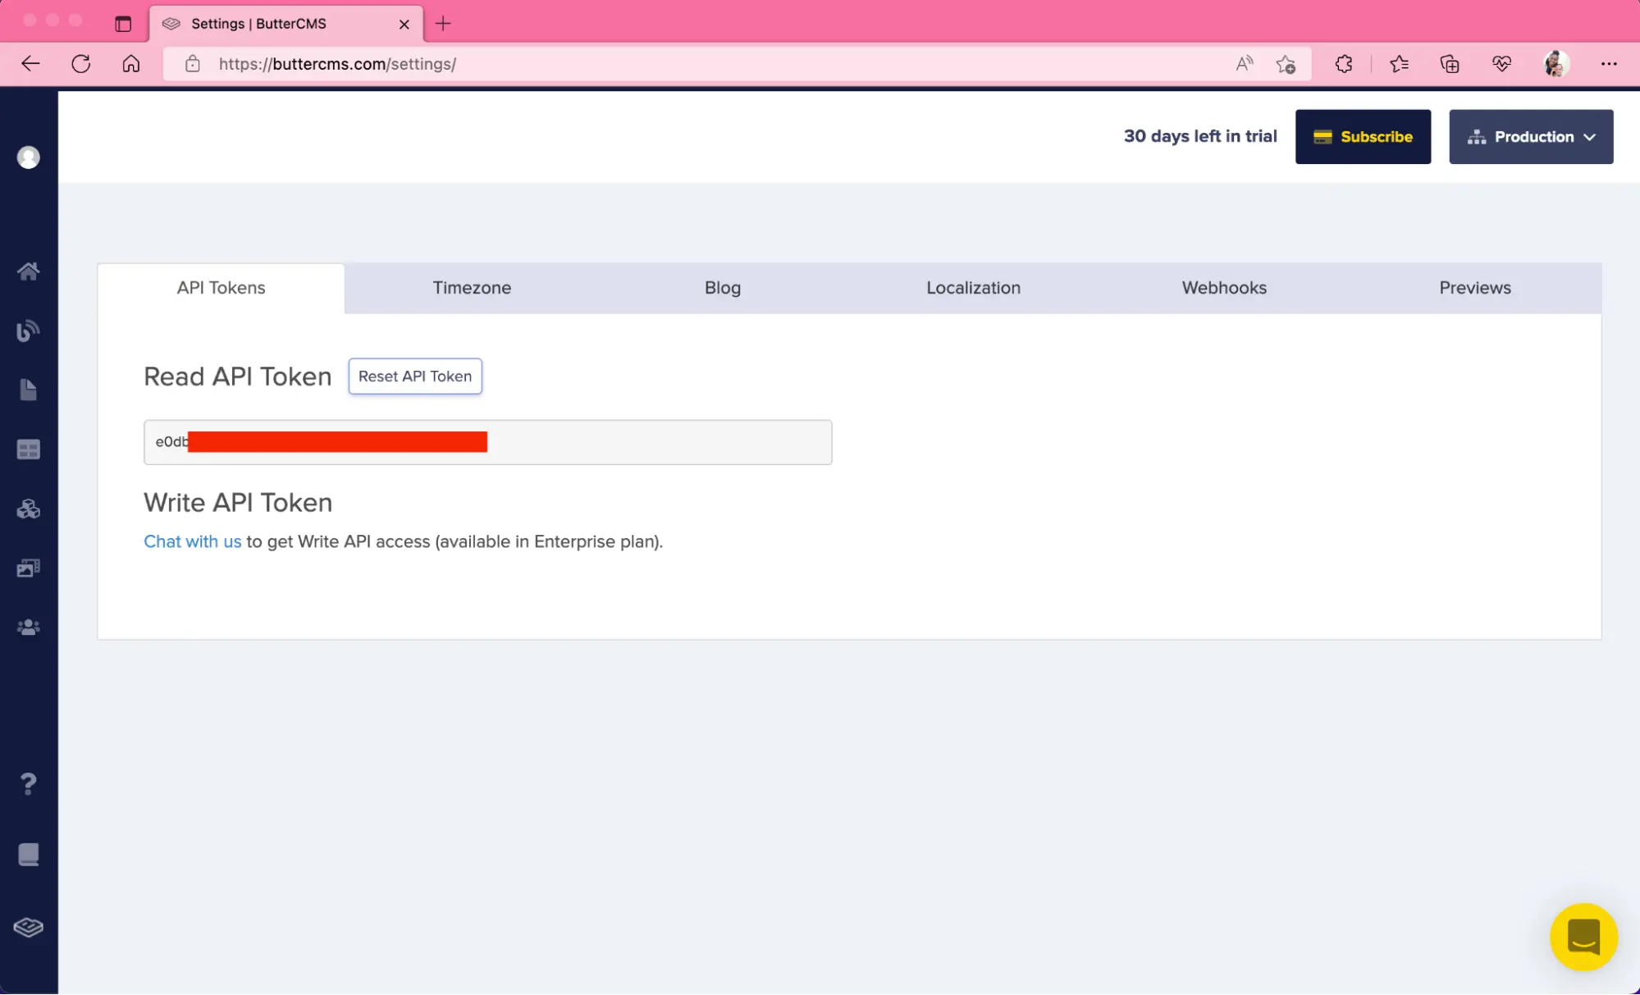Click the collections/grid sidebar icon
This screenshot has height=995, width=1640.
(x=28, y=450)
